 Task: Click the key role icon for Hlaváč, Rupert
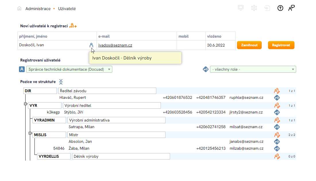pos(277,98)
